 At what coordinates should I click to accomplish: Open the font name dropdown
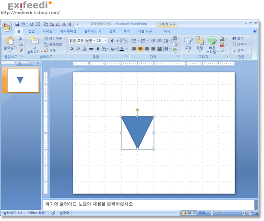(x=94, y=41)
